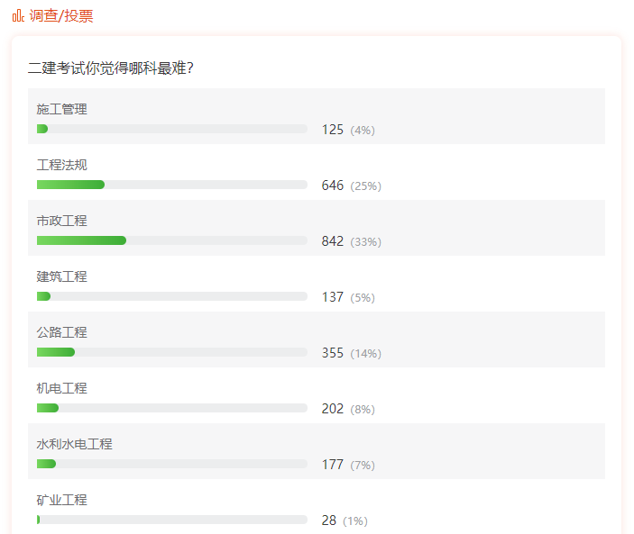Click the 工程法规 green progress bar

[x=70, y=185]
